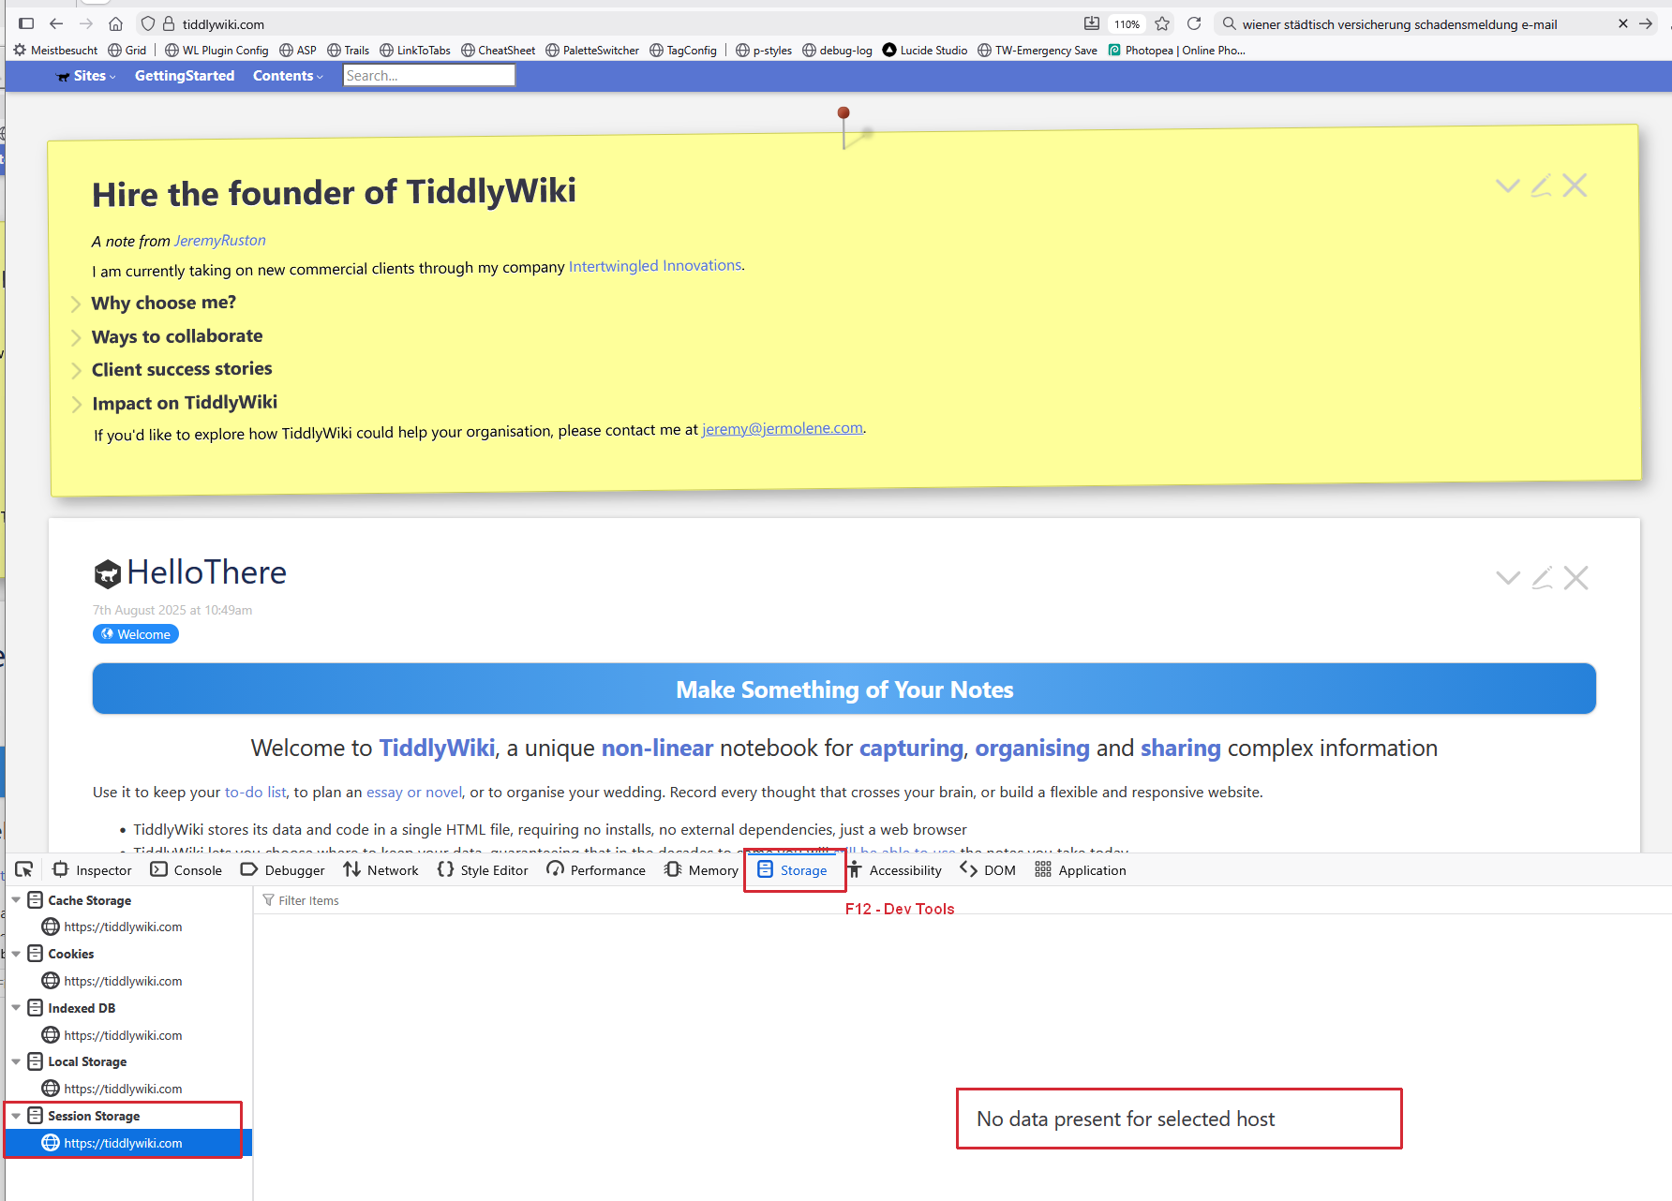This screenshot has width=1672, height=1201.
Task: Bookmark this page with the star icon
Action: [x=1162, y=24]
